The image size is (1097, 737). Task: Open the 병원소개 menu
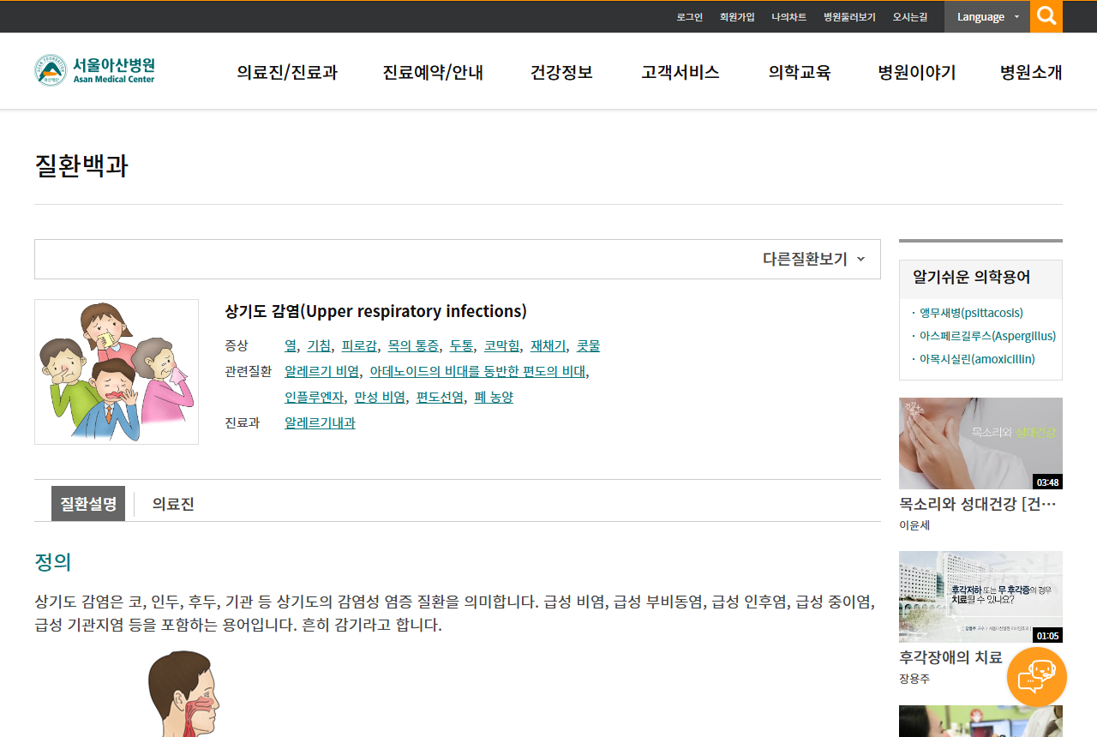tap(1031, 72)
